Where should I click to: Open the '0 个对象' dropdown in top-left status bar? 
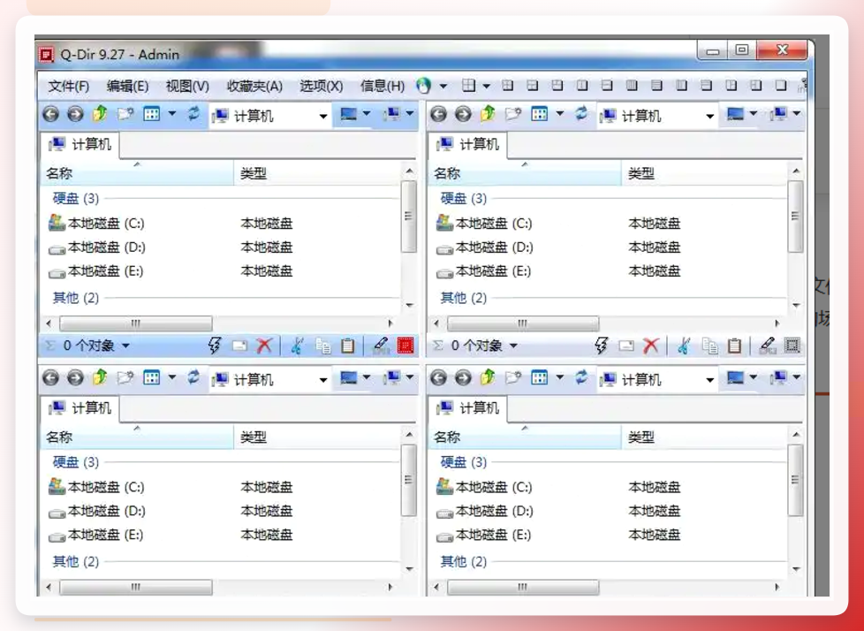coord(125,346)
